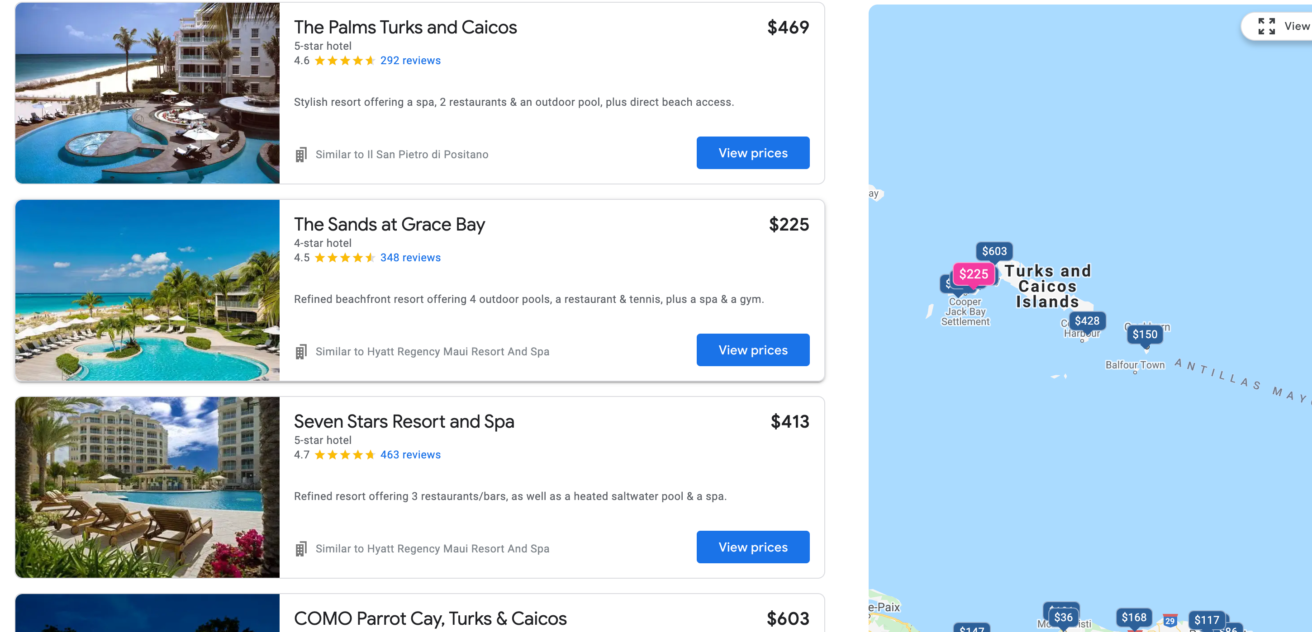The image size is (1312, 632).
Task: Click the fullscreen expand map icon
Action: [1266, 27]
